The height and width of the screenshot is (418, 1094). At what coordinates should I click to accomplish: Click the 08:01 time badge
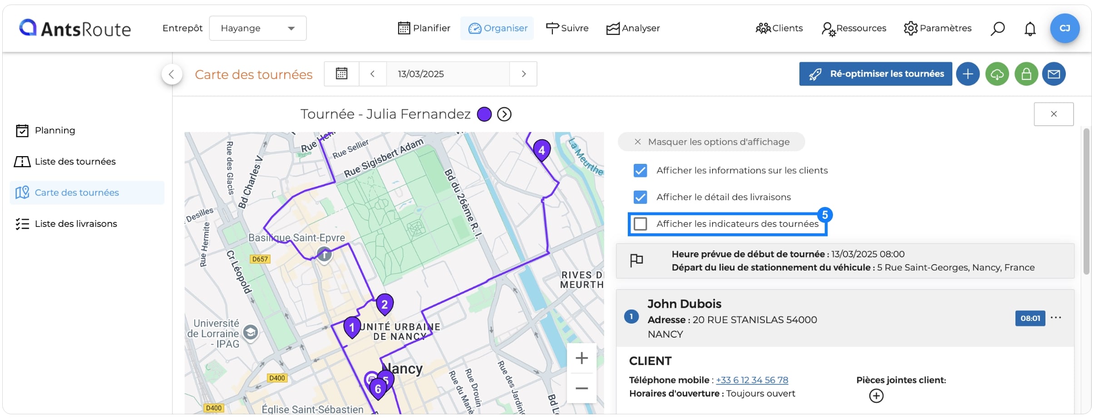[1030, 318]
